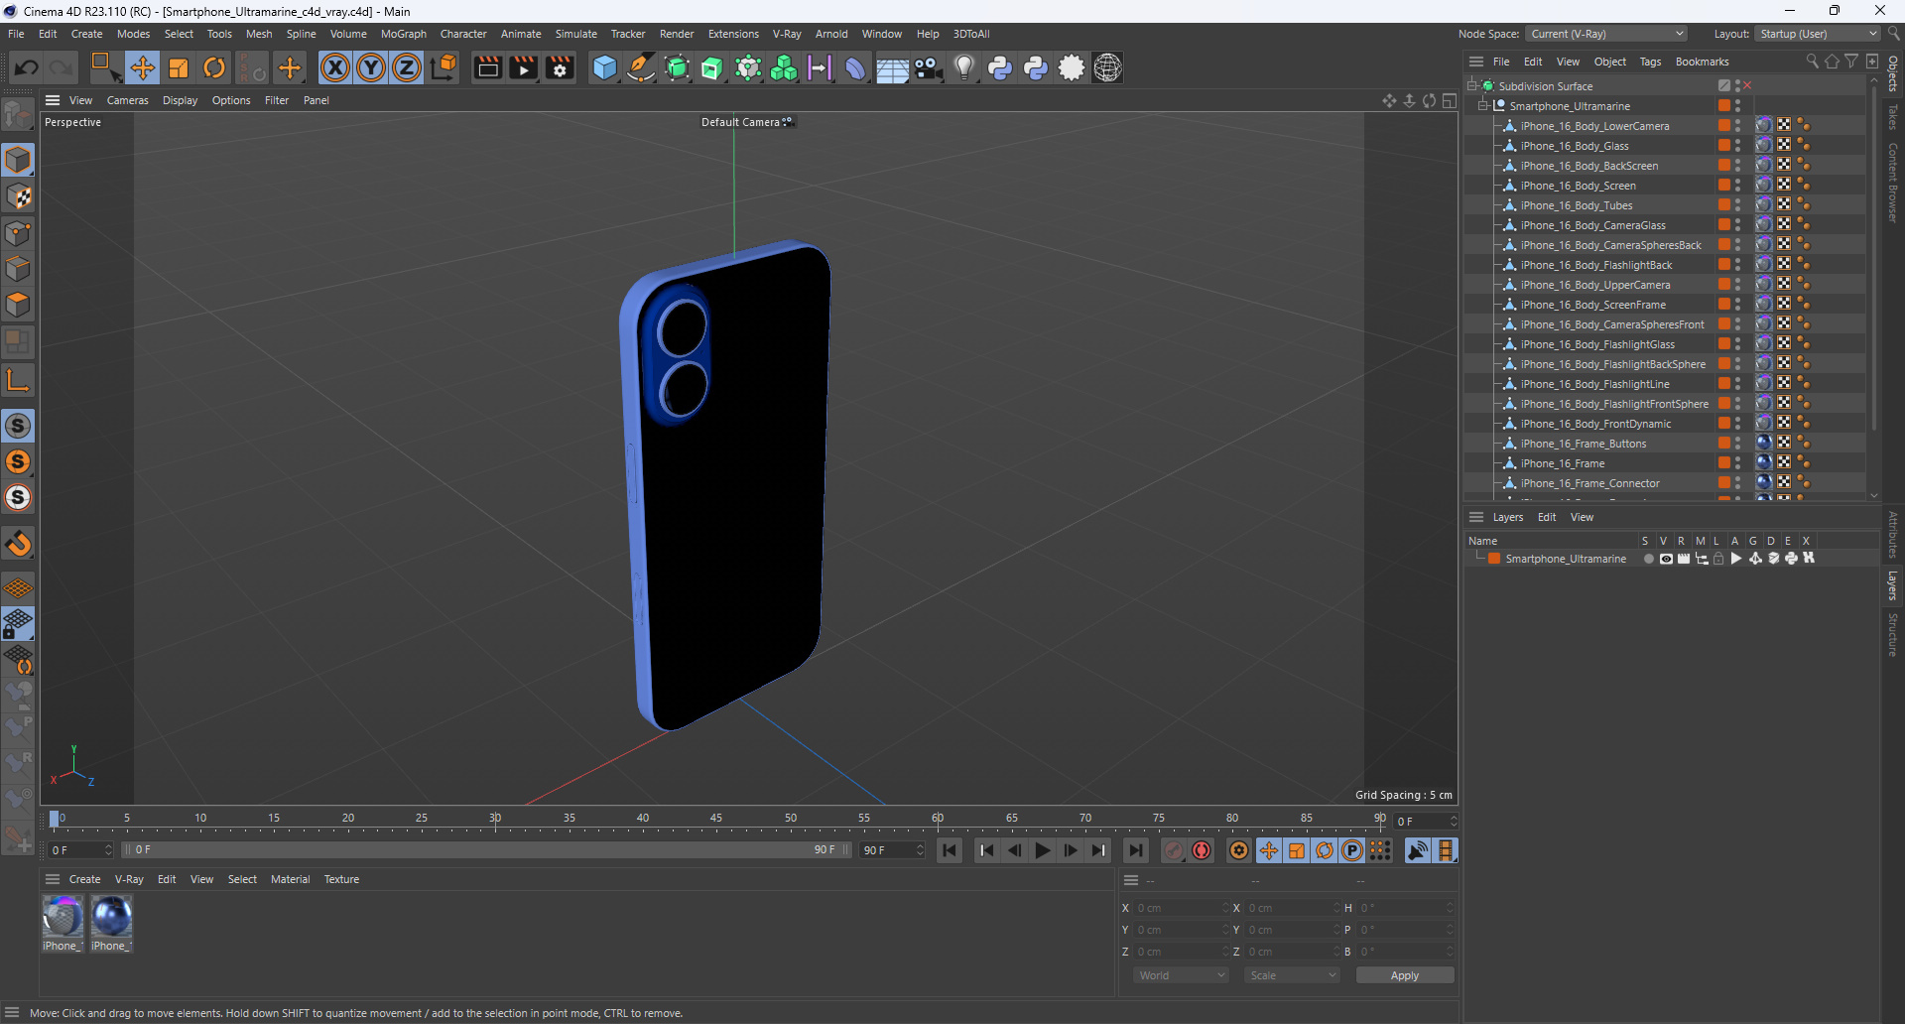Go to end of animation

point(1136,850)
